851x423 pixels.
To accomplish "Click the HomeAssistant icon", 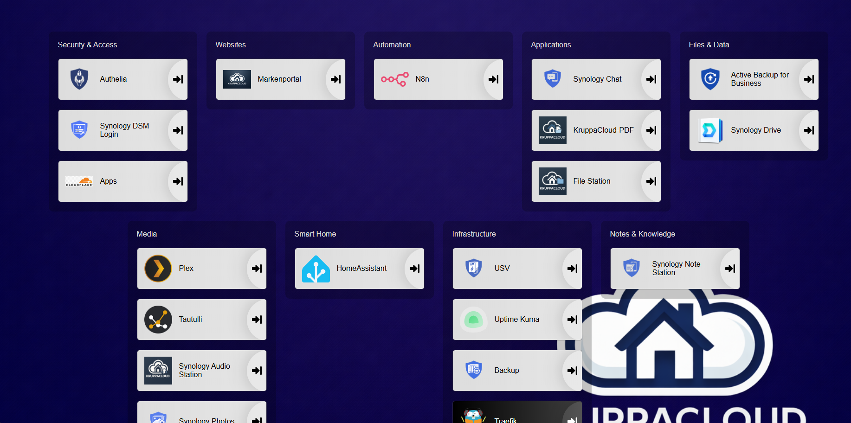I will [316, 268].
